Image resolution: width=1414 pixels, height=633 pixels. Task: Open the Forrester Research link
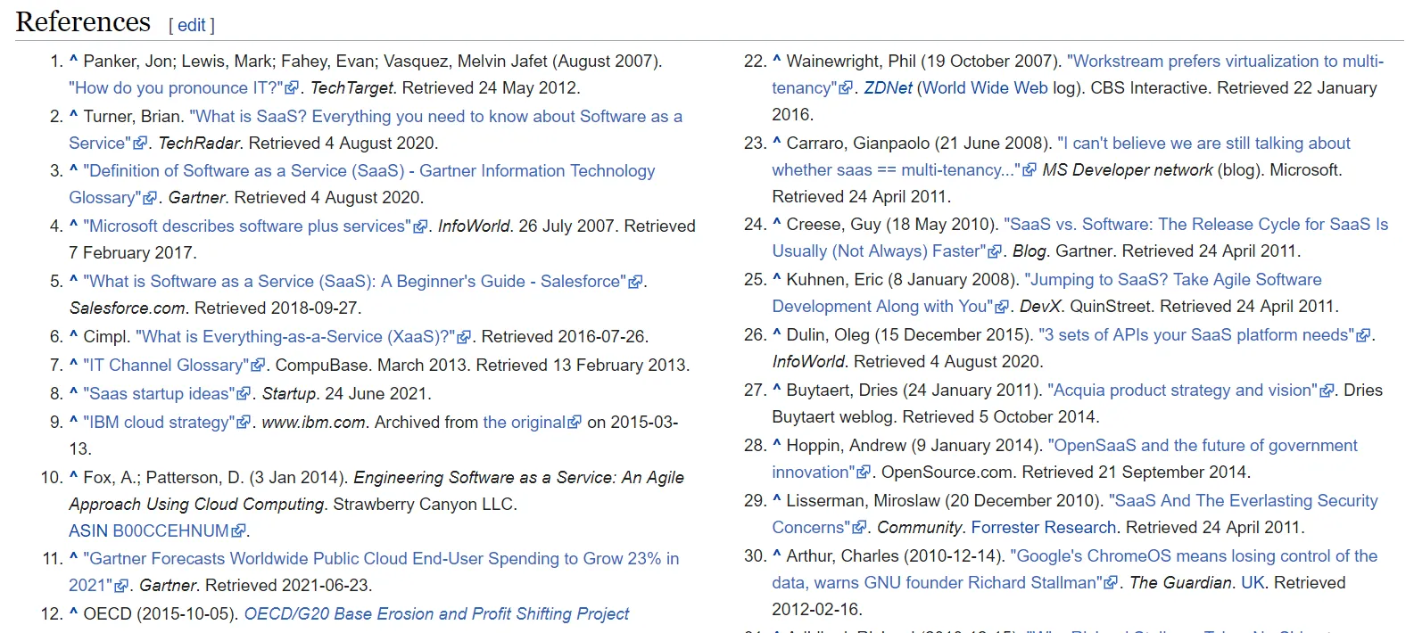(x=1043, y=528)
